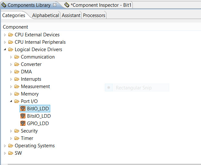Click the Components Library tab icon
This screenshot has width=201, height=165.
[4, 5]
